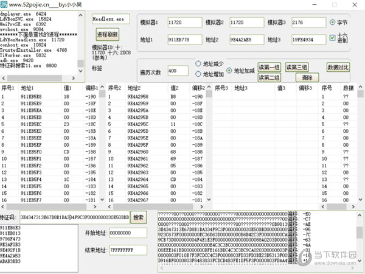
Task: Select adb.exe 9420 in process list
Action: click(x=17, y=60)
